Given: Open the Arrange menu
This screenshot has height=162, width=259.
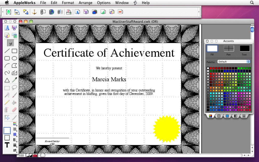Looking at the screenshot, I should (x=85, y=3).
